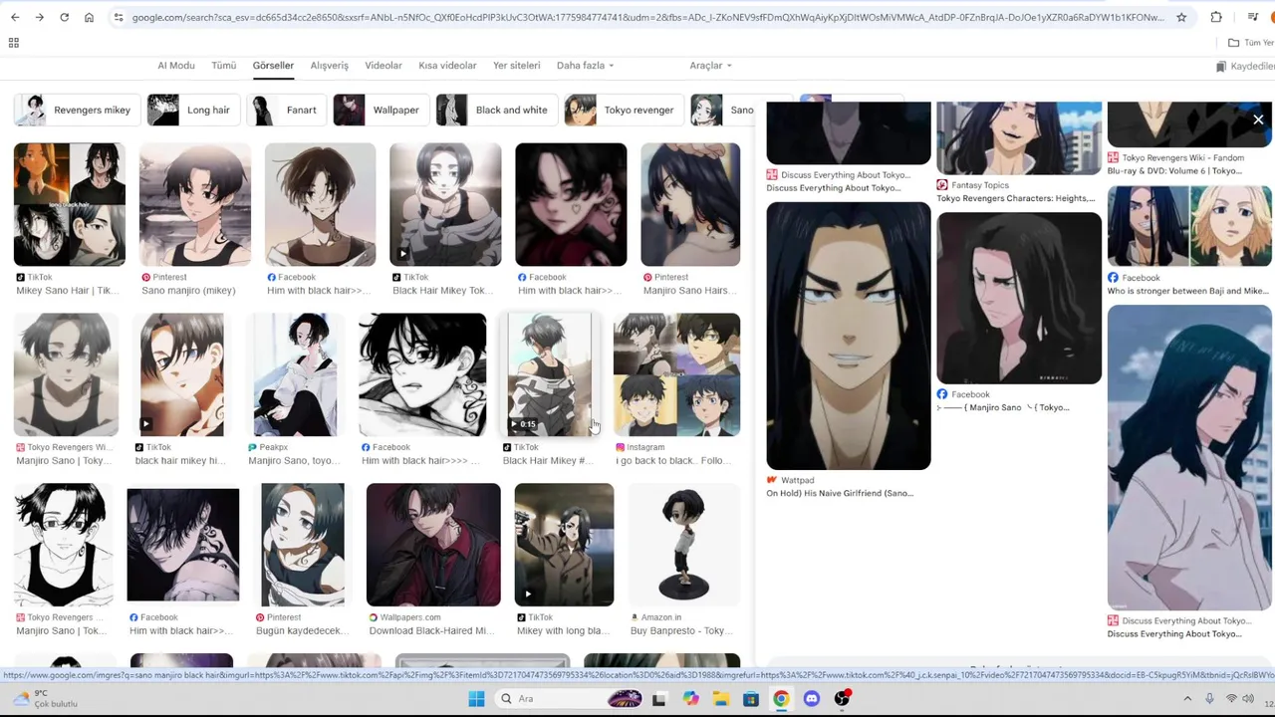
Task: Filter by Long hair chip
Action: 192,110
